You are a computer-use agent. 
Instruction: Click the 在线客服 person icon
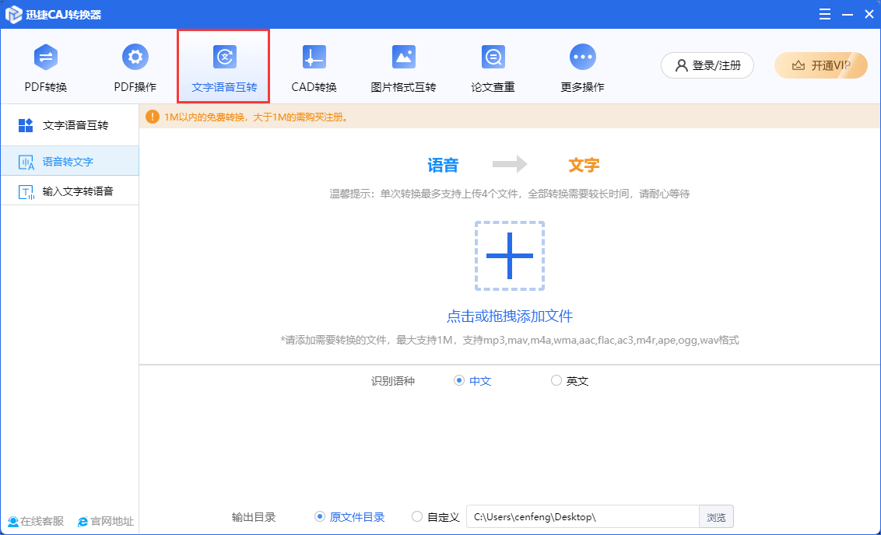coord(13,522)
